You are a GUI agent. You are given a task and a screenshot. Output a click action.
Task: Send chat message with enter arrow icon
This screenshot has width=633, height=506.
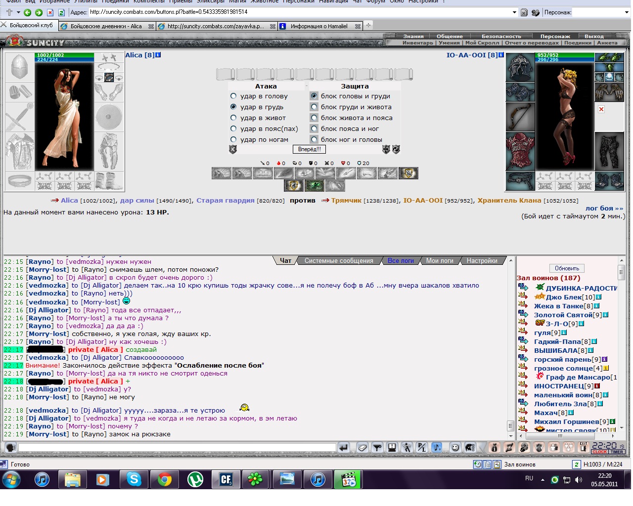point(344,448)
